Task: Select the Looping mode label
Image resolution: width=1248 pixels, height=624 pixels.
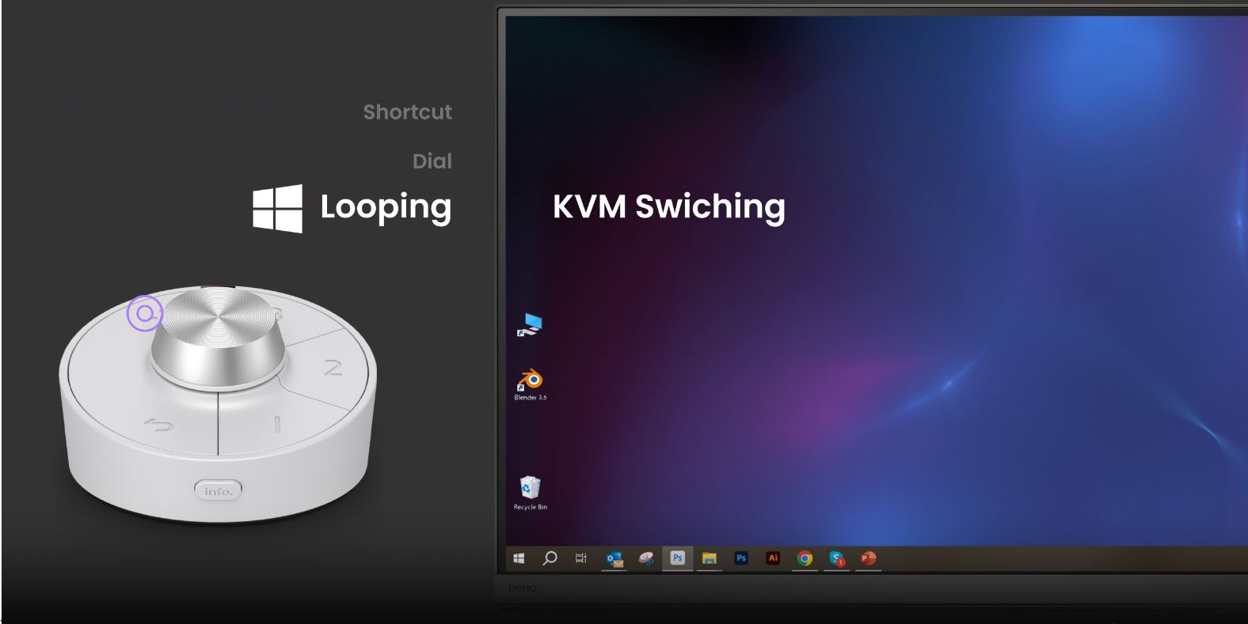Action: click(386, 207)
